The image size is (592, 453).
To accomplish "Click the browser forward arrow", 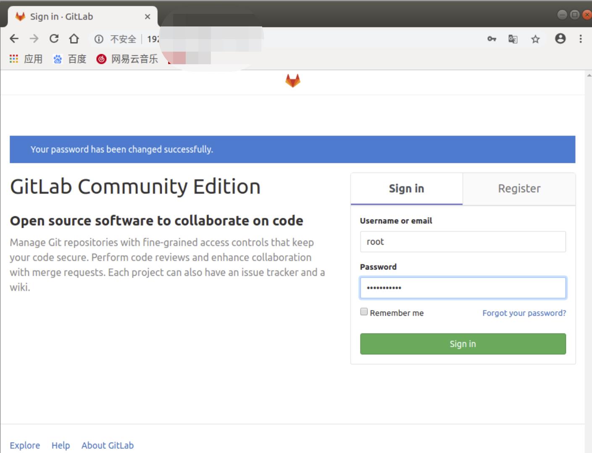I will (x=34, y=39).
